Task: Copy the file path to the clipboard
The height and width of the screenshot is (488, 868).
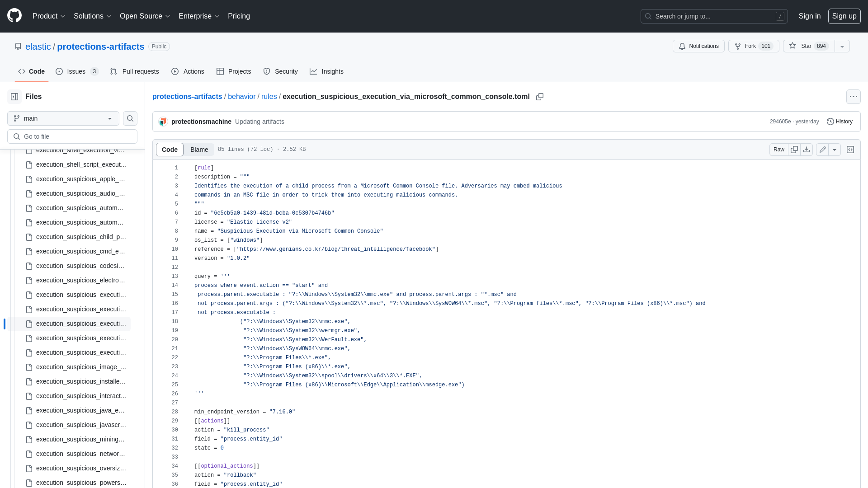Action: pos(540,97)
